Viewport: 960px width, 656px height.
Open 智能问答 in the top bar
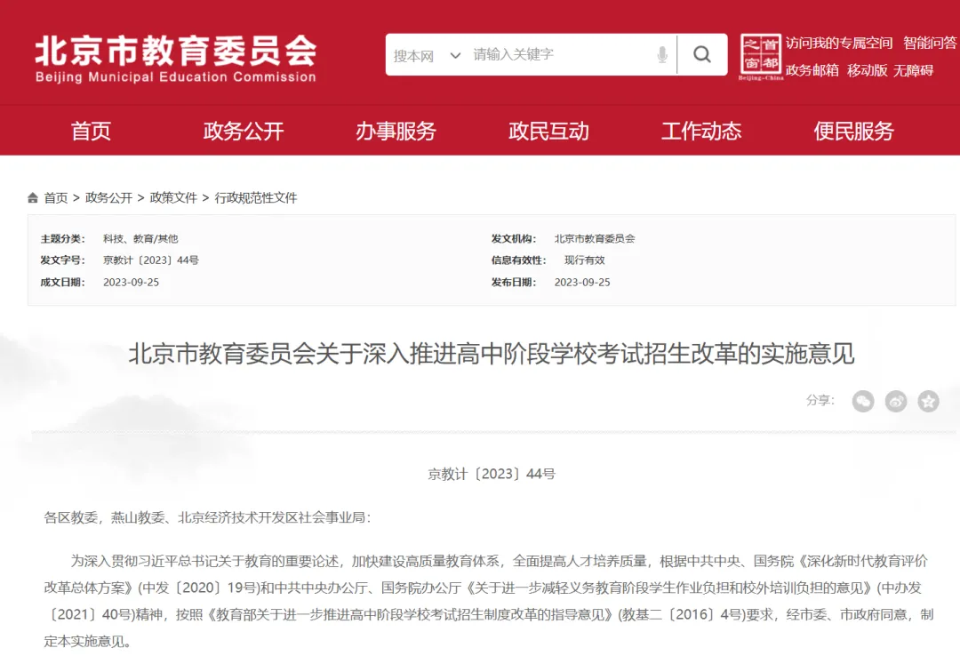pyautogui.click(x=929, y=43)
